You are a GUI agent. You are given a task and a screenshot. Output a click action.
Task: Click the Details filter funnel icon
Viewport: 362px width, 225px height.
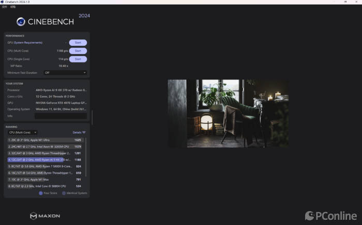point(84,133)
